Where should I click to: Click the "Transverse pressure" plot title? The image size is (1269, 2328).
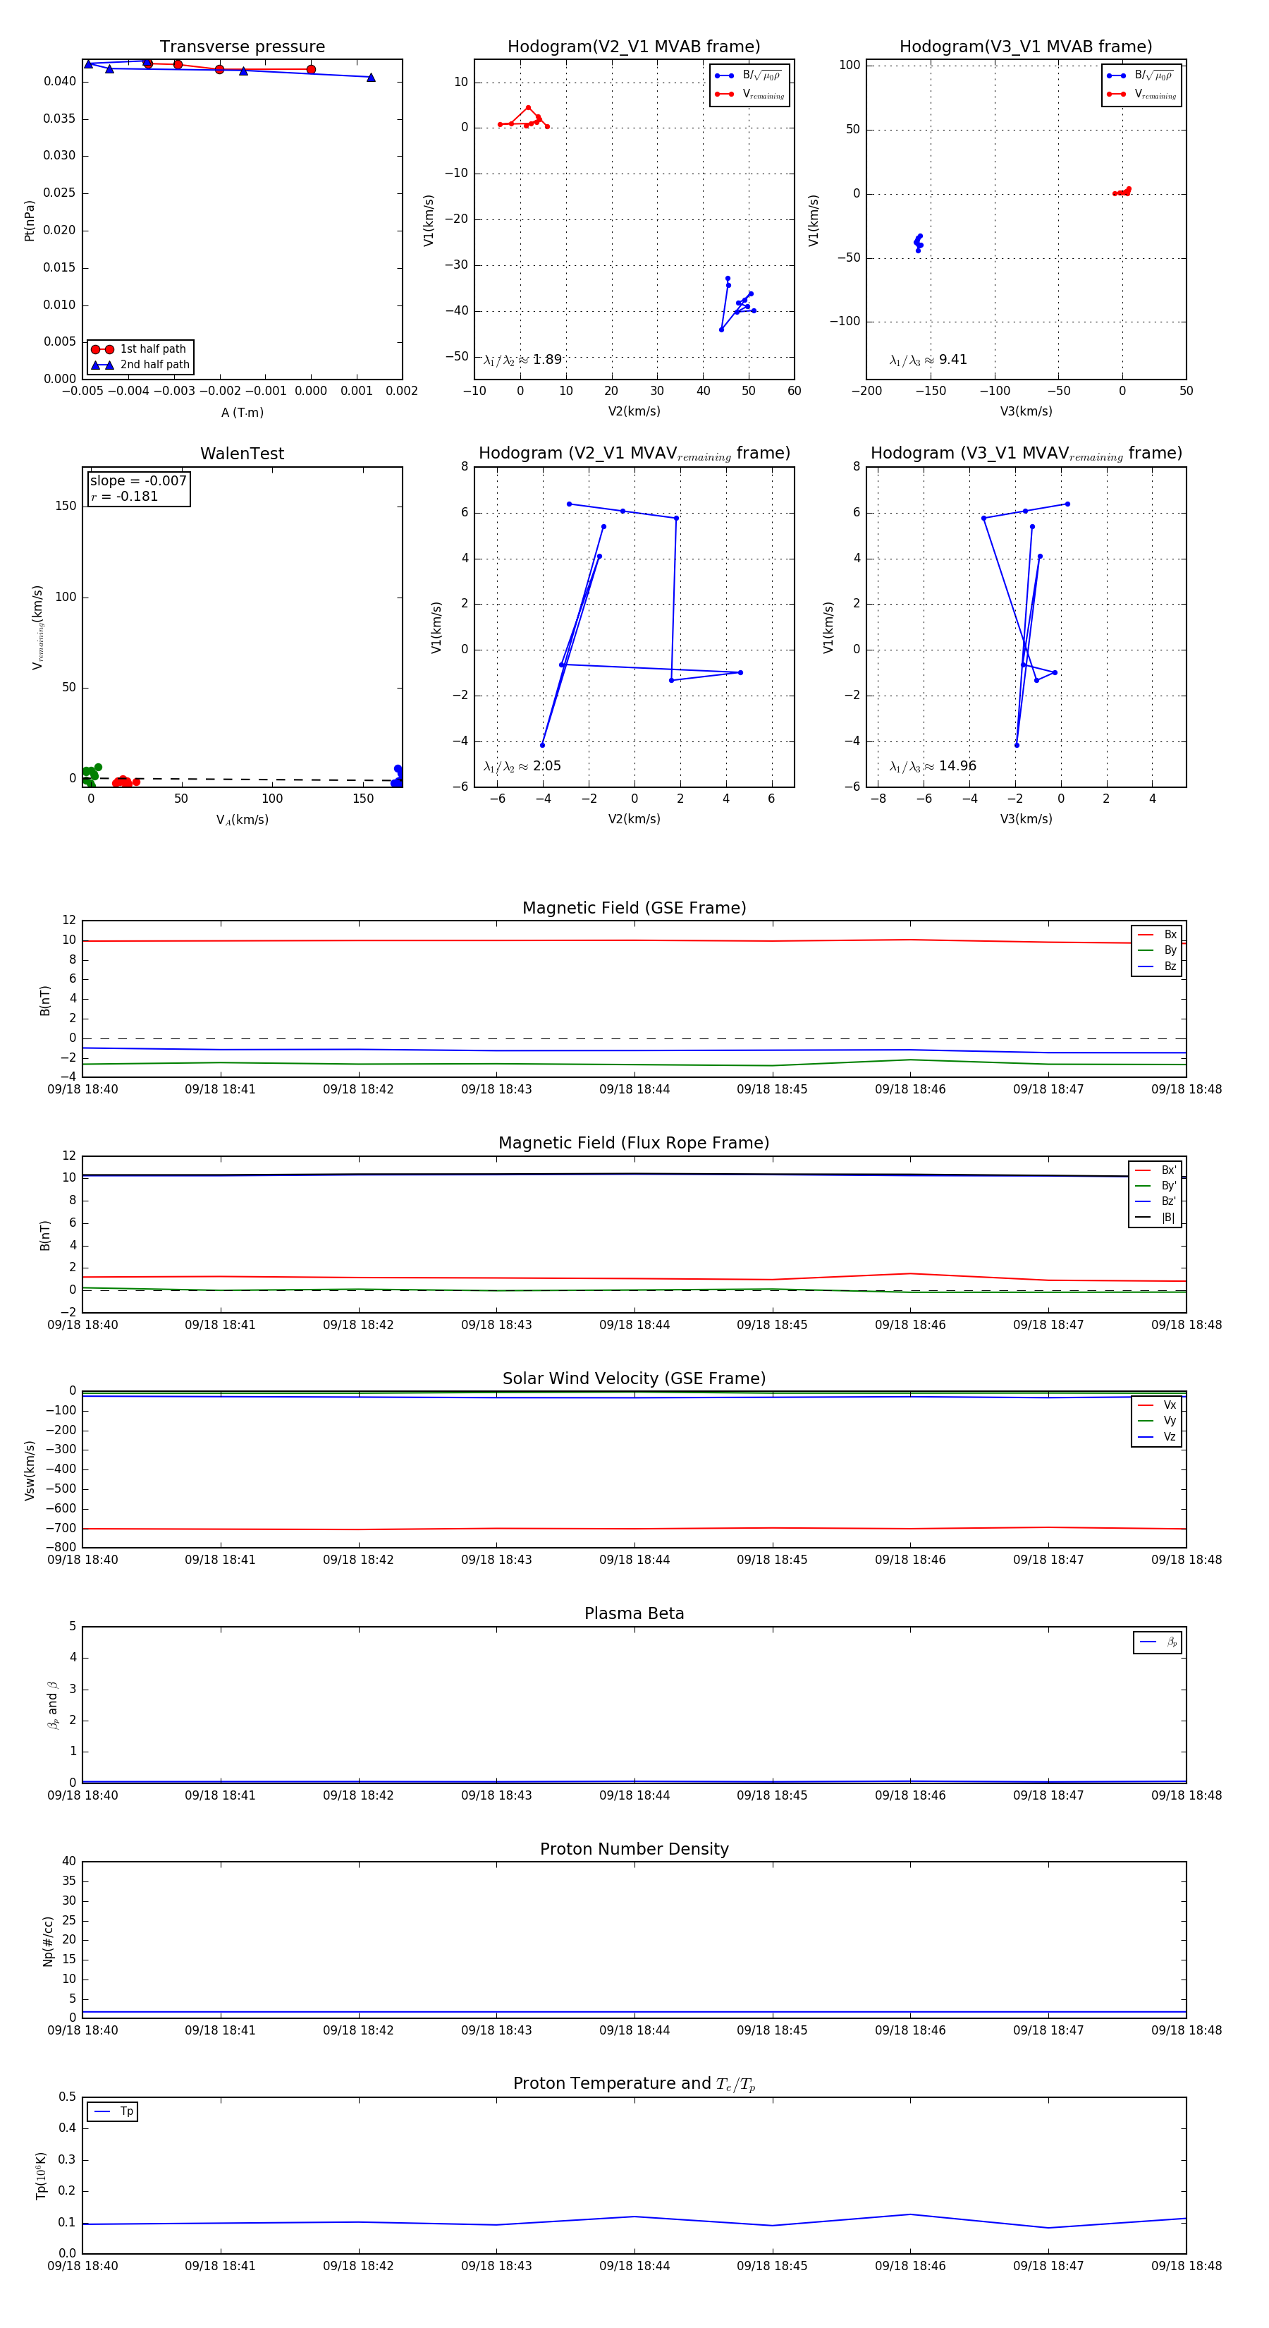point(242,47)
